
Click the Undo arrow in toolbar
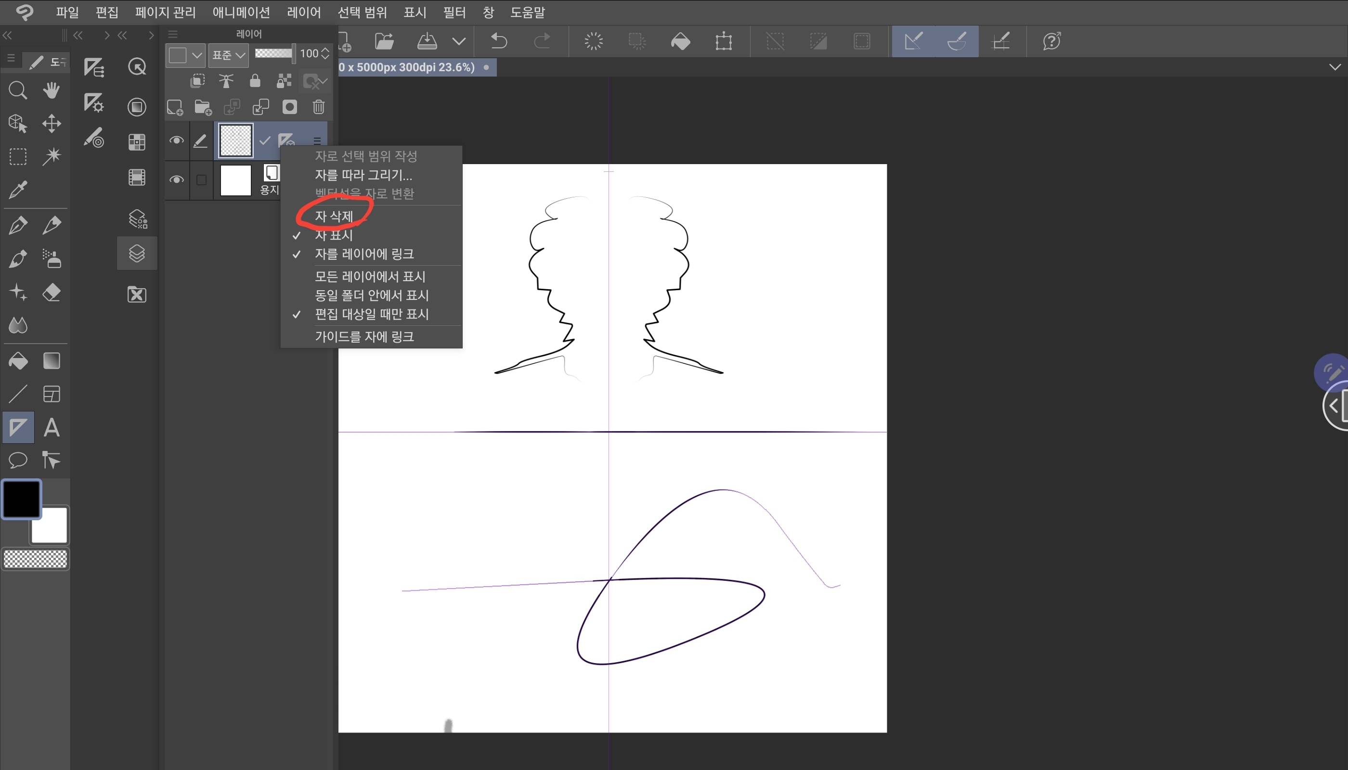(x=498, y=41)
